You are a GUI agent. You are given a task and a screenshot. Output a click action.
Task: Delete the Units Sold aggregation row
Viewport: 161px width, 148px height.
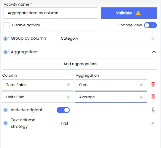click(153, 97)
